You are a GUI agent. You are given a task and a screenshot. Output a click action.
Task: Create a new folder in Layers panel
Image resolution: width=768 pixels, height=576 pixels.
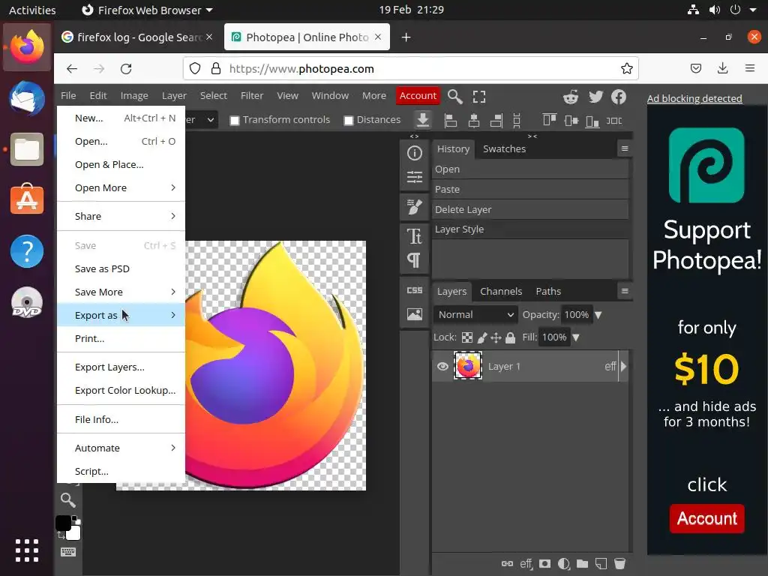click(582, 564)
